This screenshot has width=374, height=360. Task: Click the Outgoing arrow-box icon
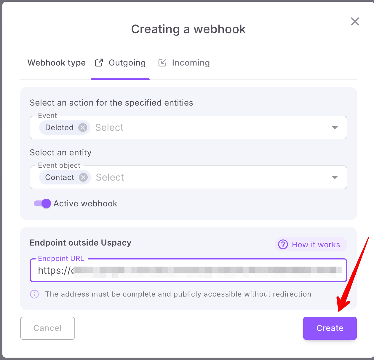99,63
